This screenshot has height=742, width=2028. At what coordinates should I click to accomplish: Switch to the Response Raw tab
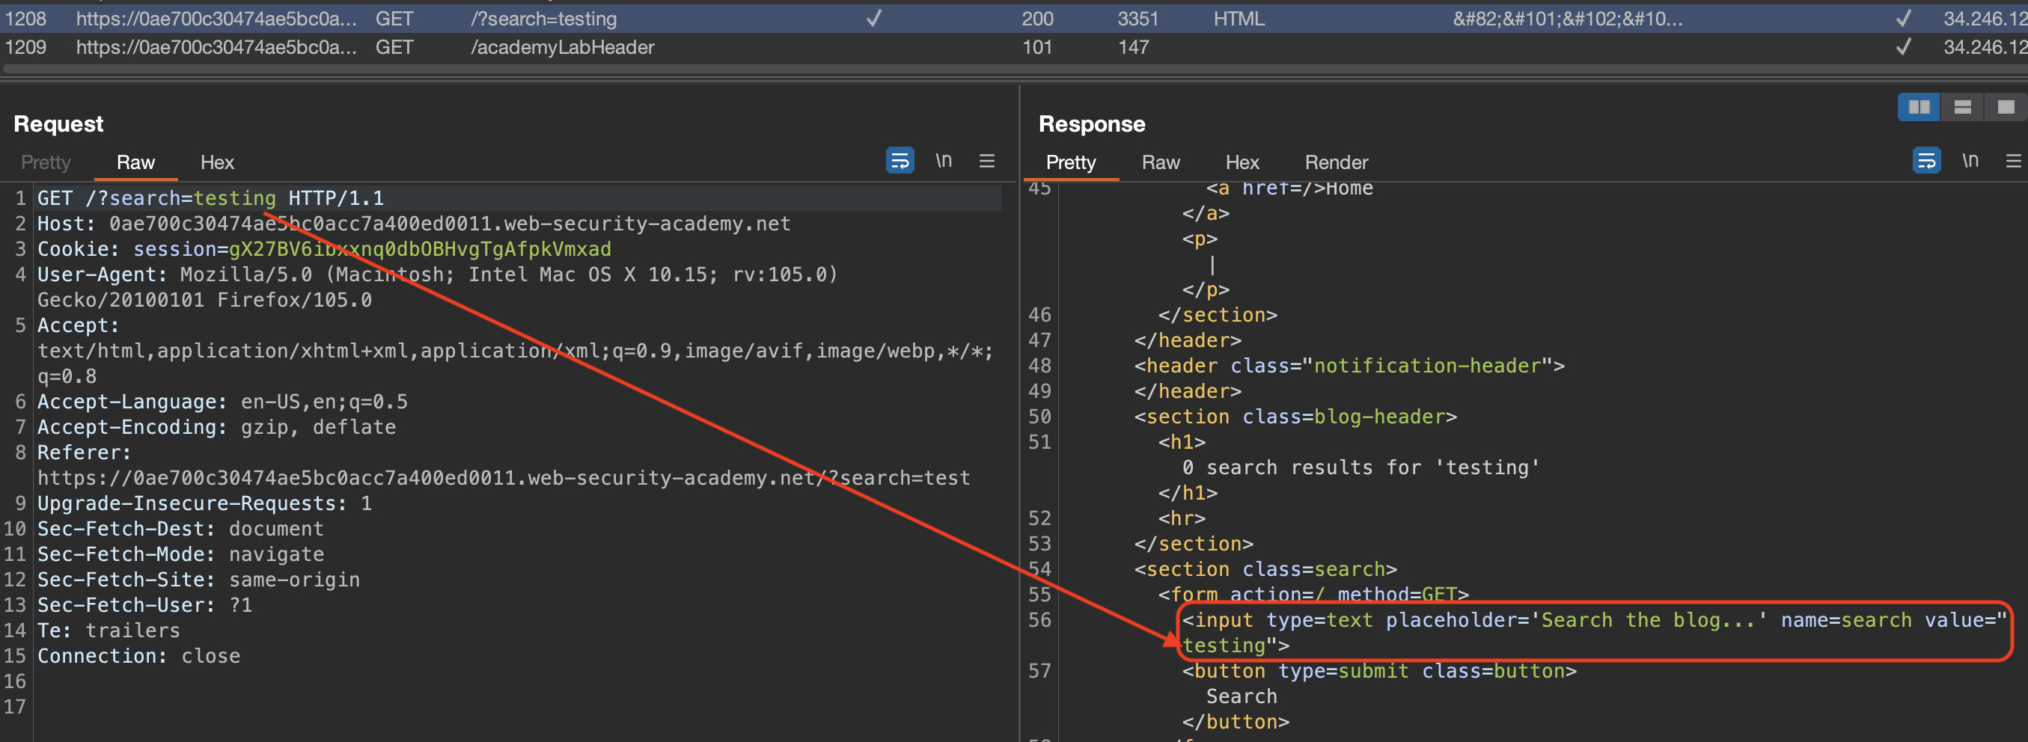pos(1161,162)
